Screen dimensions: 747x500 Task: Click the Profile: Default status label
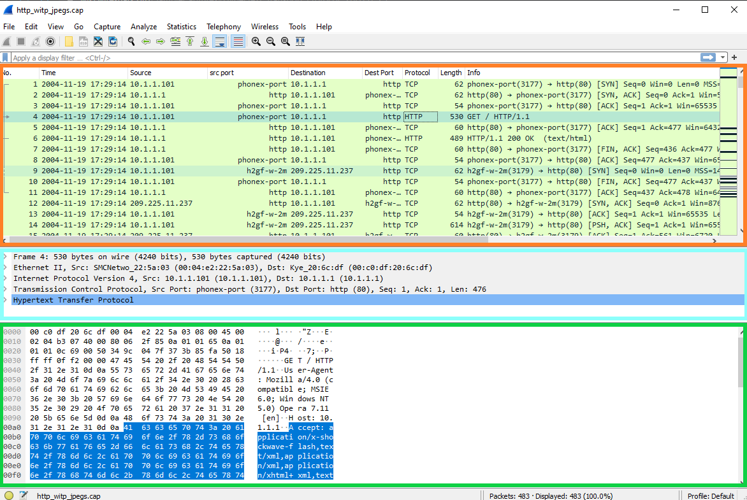710,496
